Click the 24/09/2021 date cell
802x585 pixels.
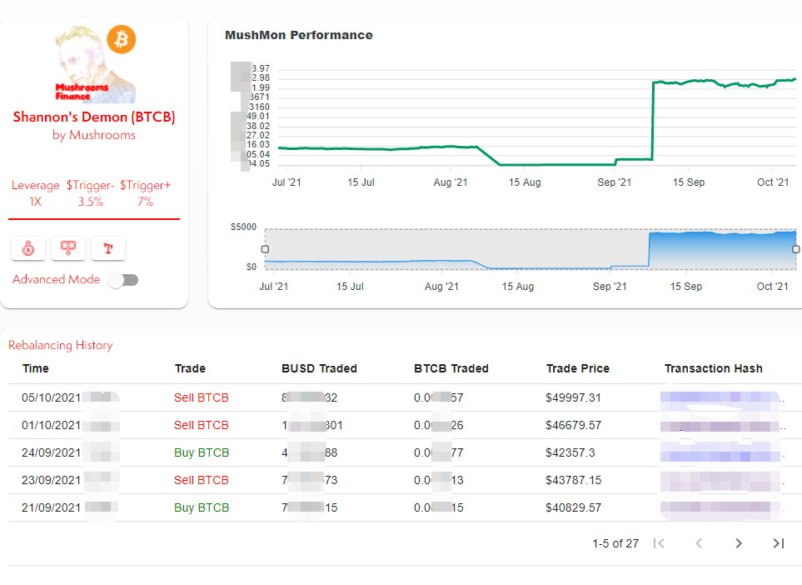coord(51,453)
